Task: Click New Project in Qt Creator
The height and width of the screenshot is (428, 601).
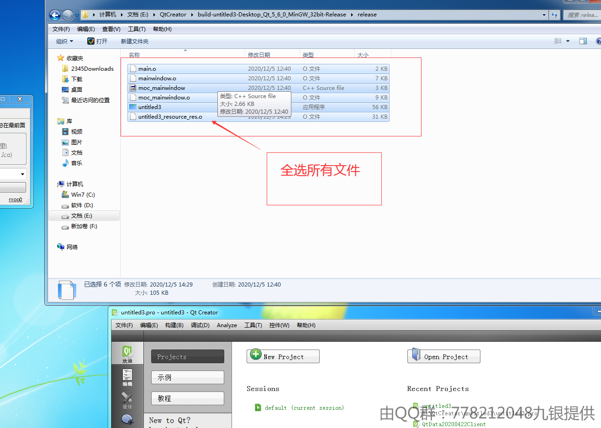Action: [x=283, y=356]
